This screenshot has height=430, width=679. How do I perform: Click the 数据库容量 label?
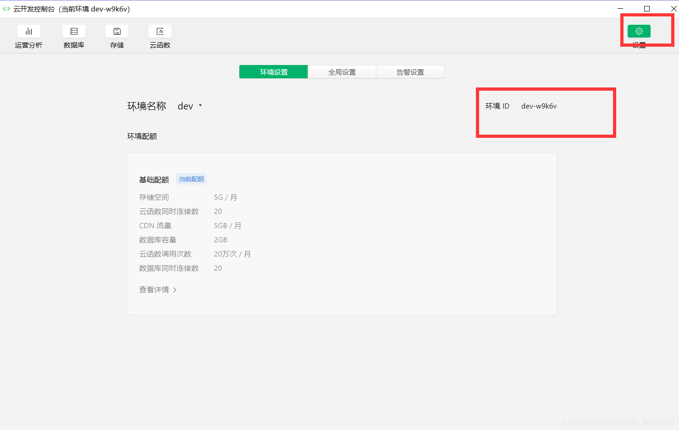coord(158,240)
